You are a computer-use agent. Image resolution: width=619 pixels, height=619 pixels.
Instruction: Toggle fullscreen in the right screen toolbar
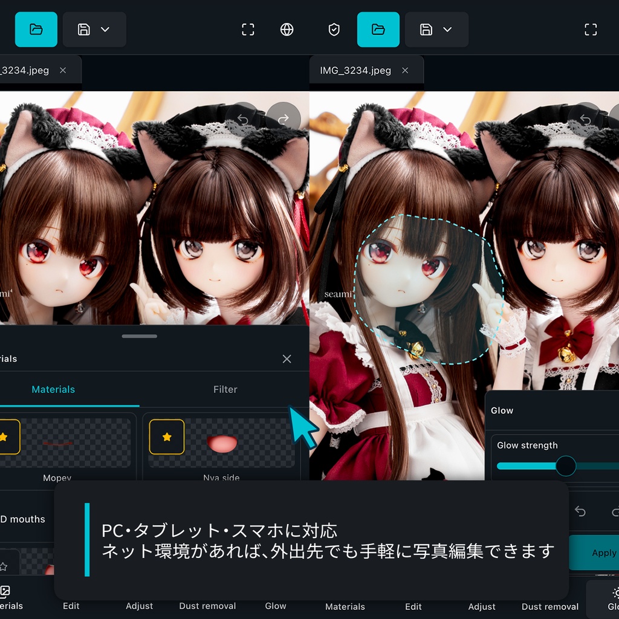click(x=591, y=29)
